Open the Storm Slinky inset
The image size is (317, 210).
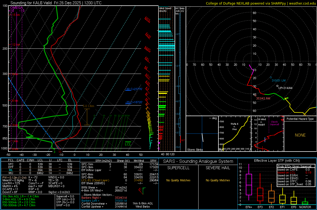pos(202,134)
